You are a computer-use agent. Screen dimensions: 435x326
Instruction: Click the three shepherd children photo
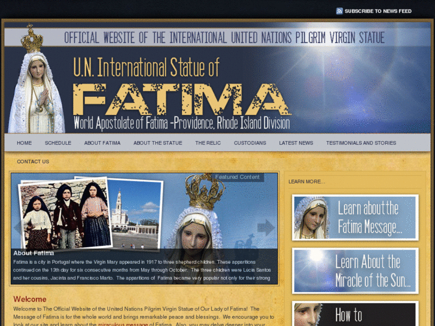coord(65,214)
